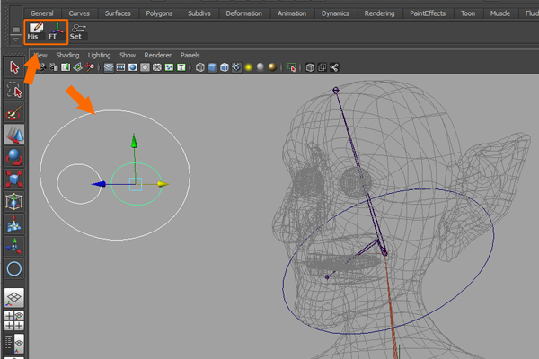Switch to the Subdivs shelf tab
Screen dimensions: 539x359
click(199, 13)
